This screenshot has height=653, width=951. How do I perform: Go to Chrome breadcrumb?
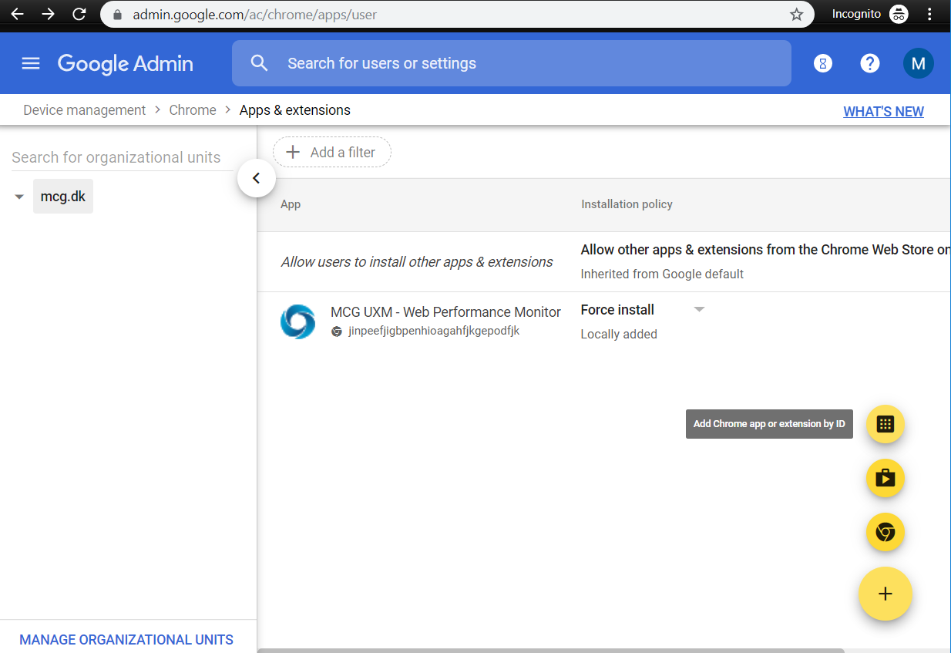coord(193,110)
